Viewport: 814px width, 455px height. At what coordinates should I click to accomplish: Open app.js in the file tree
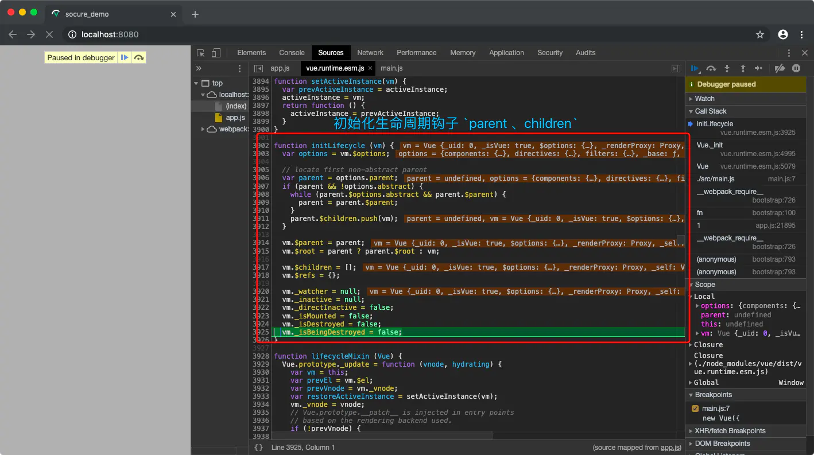coord(235,118)
